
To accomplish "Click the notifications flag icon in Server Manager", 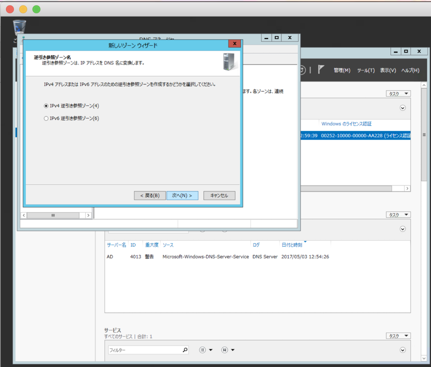I will point(321,69).
